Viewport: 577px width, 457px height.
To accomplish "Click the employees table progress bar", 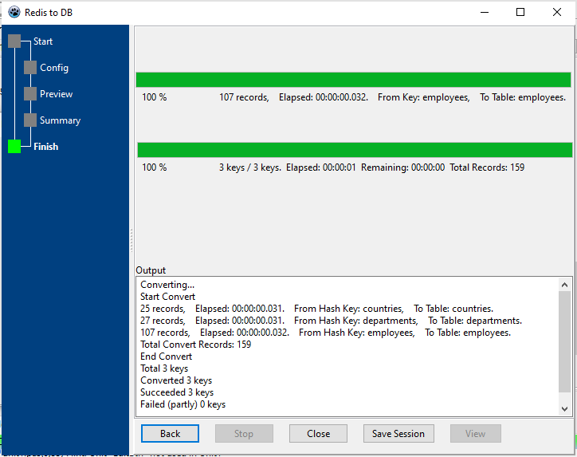I will click(353, 80).
